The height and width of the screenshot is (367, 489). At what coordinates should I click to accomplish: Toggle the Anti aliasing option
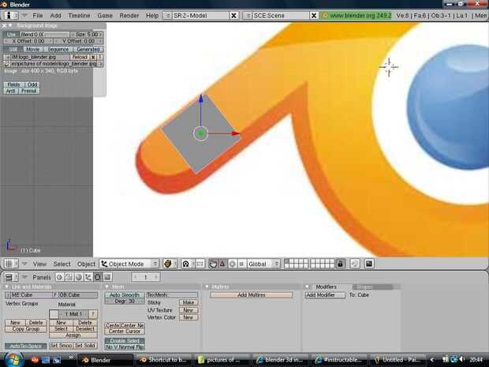[x=10, y=91]
